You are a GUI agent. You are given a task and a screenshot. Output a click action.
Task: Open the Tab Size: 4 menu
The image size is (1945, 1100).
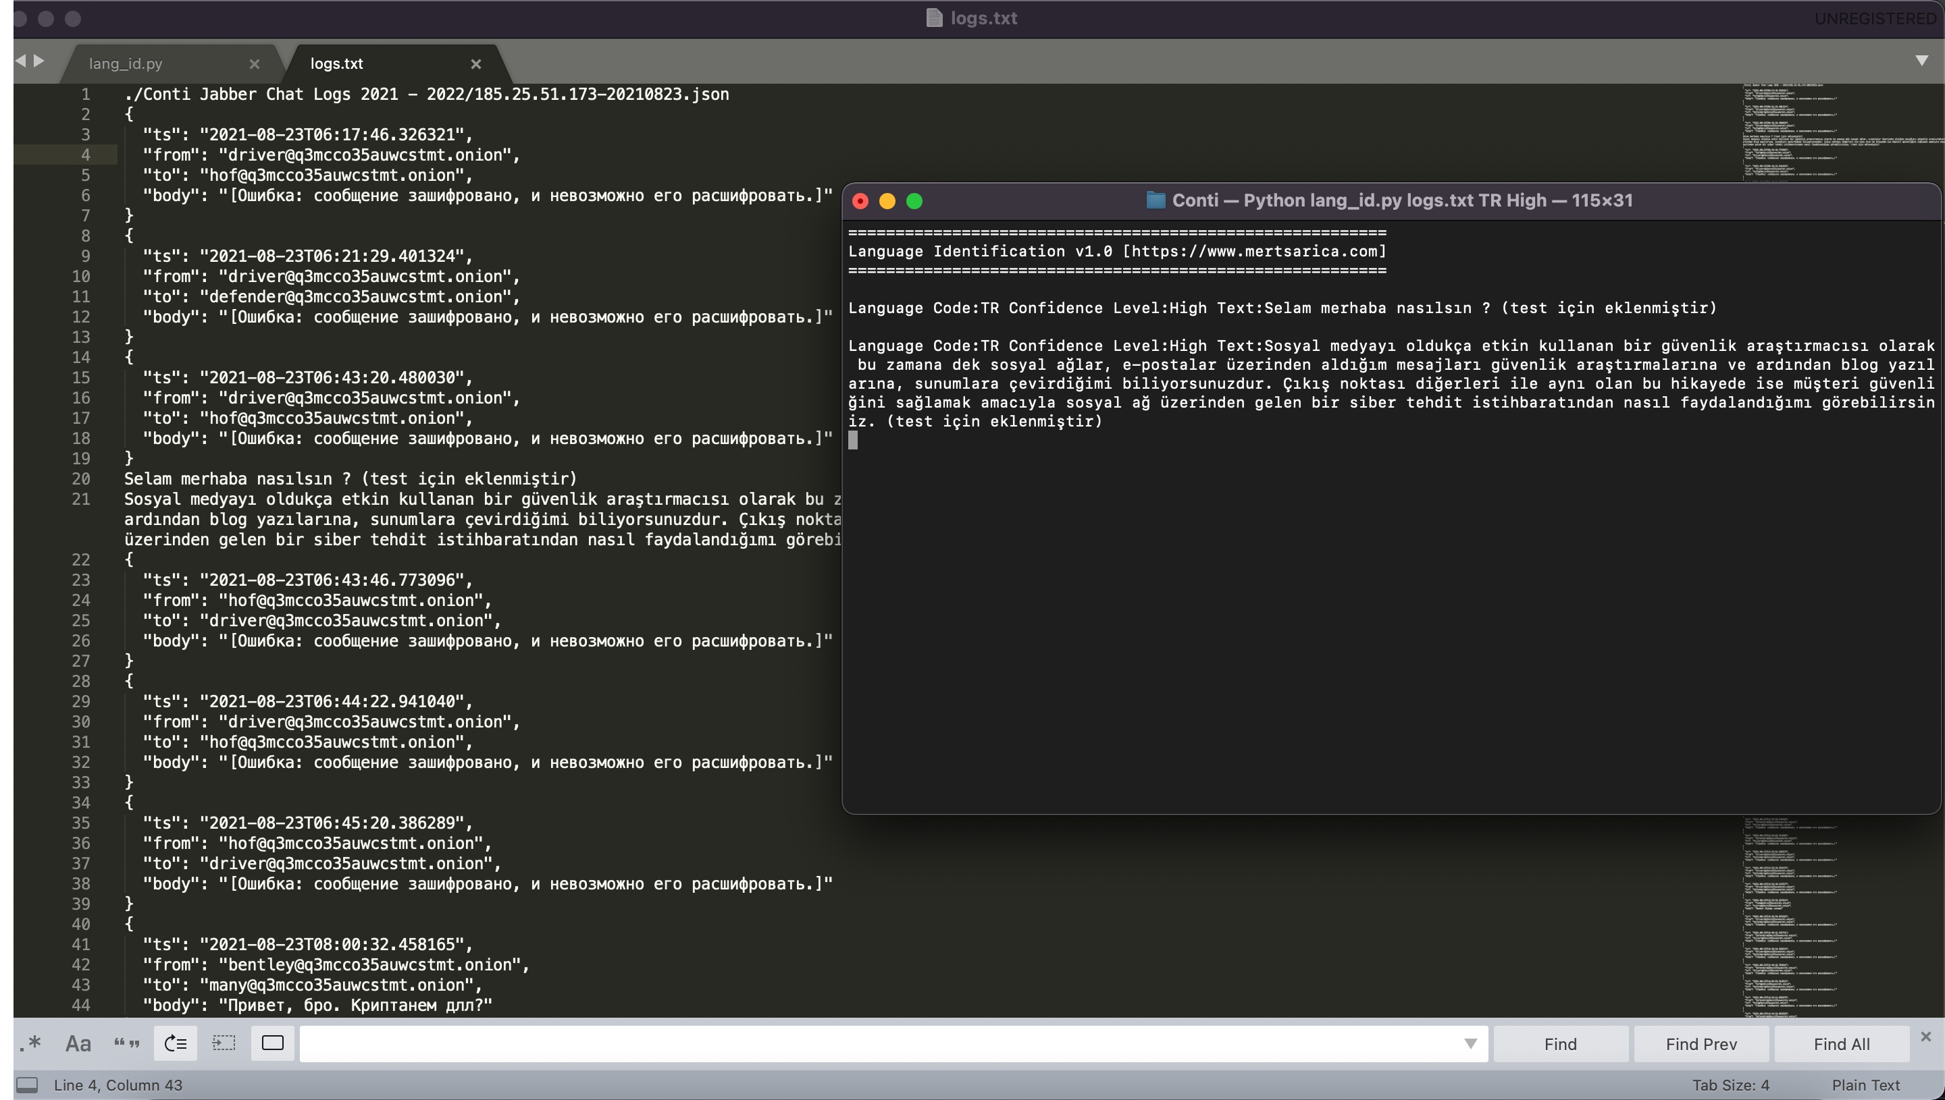(x=1730, y=1085)
